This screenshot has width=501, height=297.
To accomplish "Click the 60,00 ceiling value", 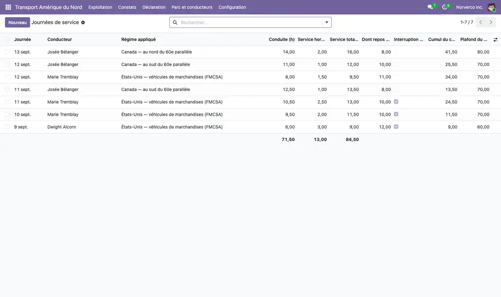I will [483, 127].
